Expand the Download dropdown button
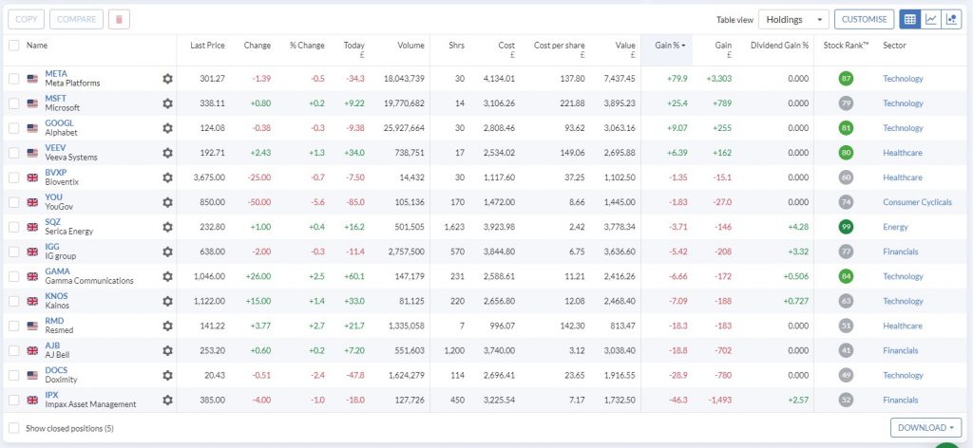This screenshot has width=973, height=448. (x=926, y=428)
